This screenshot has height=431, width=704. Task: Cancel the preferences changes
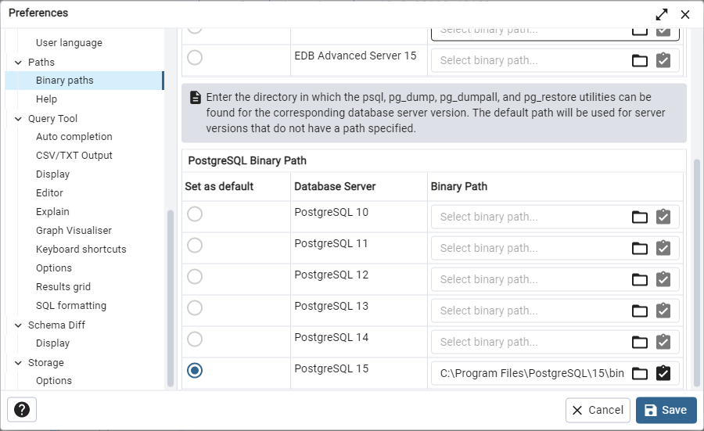pos(598,410)
